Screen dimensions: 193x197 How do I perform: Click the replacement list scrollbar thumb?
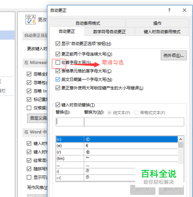[x=181, y=145]
